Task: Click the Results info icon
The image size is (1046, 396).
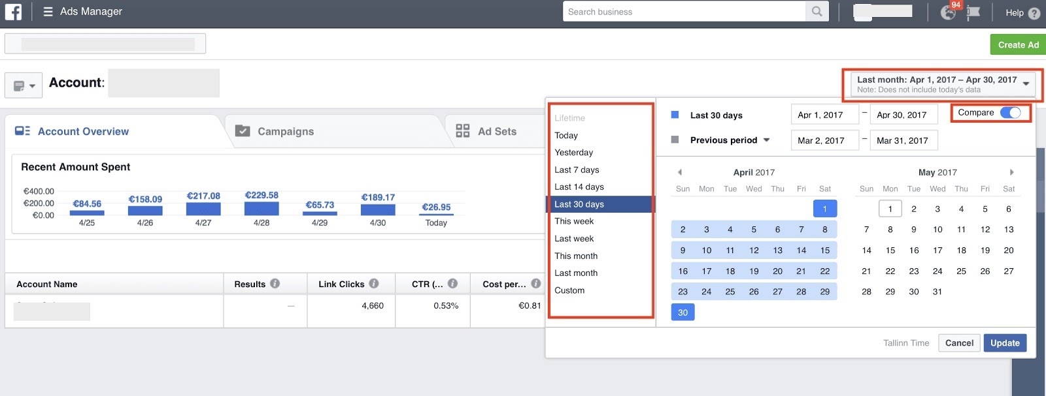Action: click(275, 284)
